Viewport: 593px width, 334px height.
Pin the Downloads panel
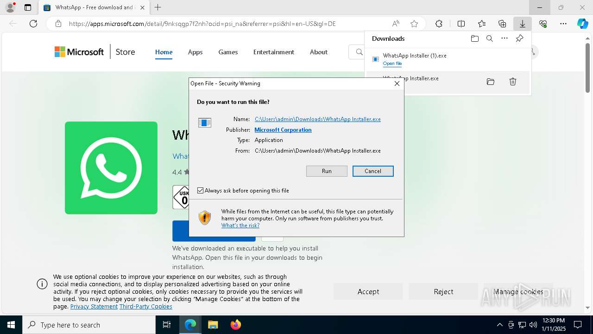click(x=519, y=39)
